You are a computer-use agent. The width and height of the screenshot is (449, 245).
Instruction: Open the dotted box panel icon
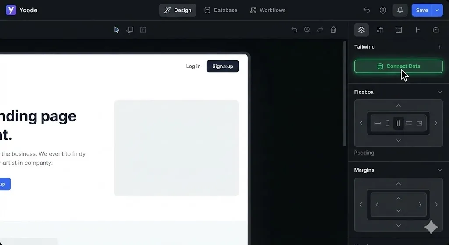399,30
